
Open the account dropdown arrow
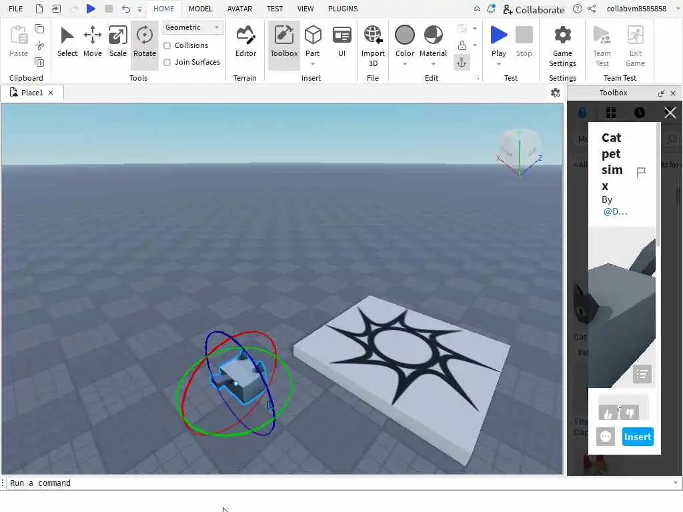tap(678, 9)
